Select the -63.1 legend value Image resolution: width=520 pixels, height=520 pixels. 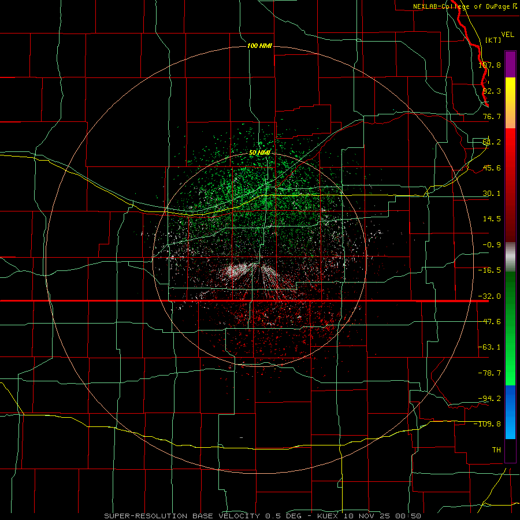[489, 347]
